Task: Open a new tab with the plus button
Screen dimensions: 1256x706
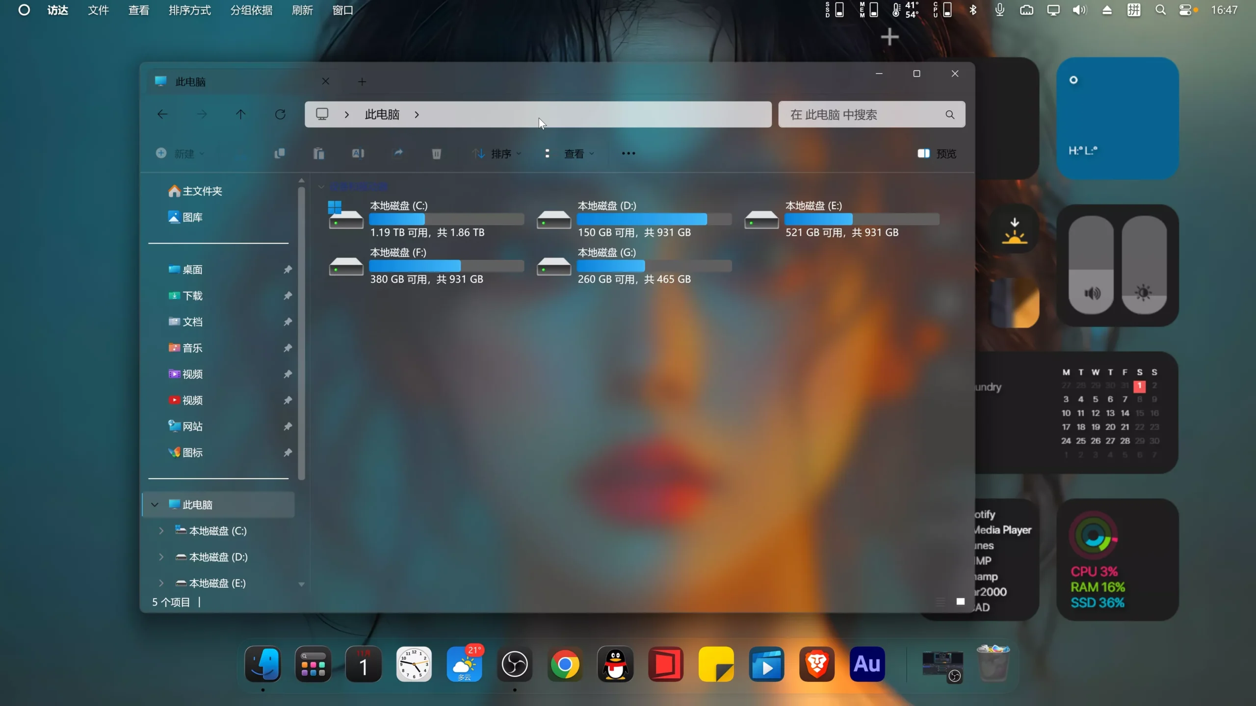Action: 362,81
